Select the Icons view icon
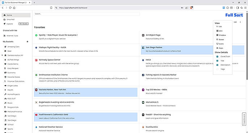 pos(217,44)
